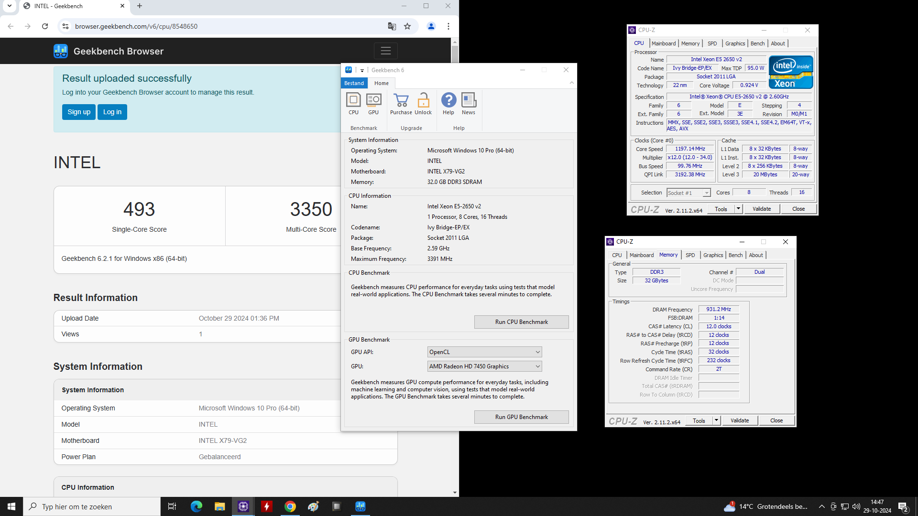Switch to SPD tab in upper CPU-Z
Screen dimensions: 918x516
pos(712,43)
